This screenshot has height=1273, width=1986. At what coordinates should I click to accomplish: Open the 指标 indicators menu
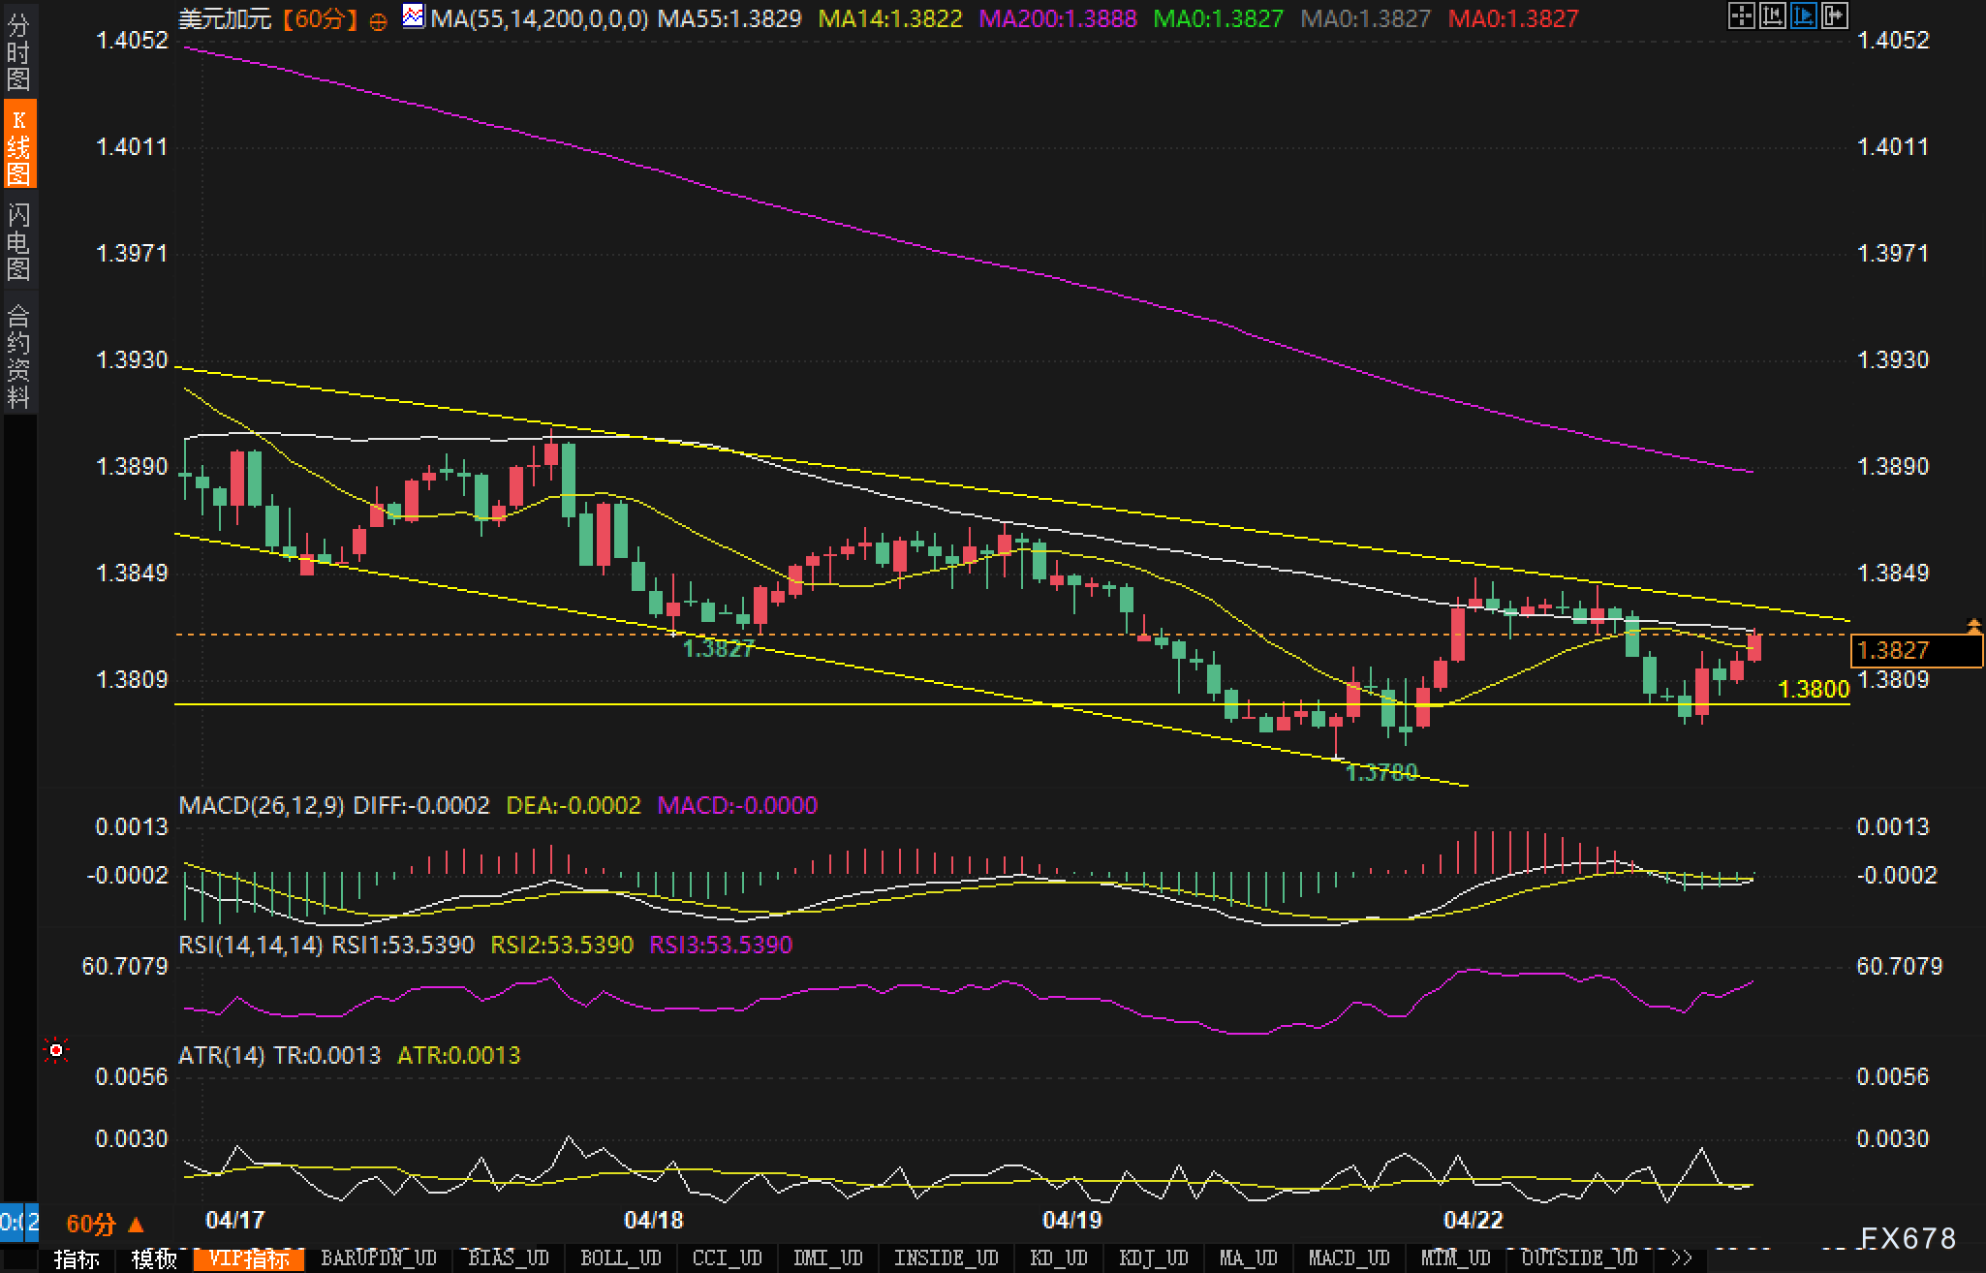point(77,1258)
